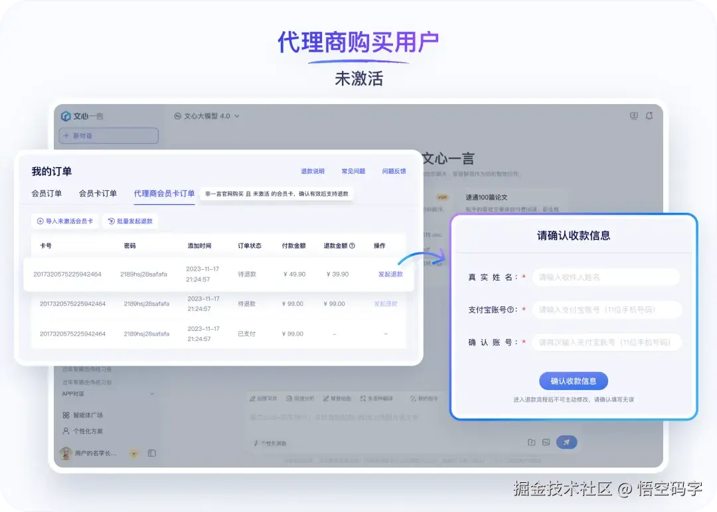Click 发起退款 in the ¥49.90 row
The height and width of the screenshot is (512, 717).
click(390, 274)
